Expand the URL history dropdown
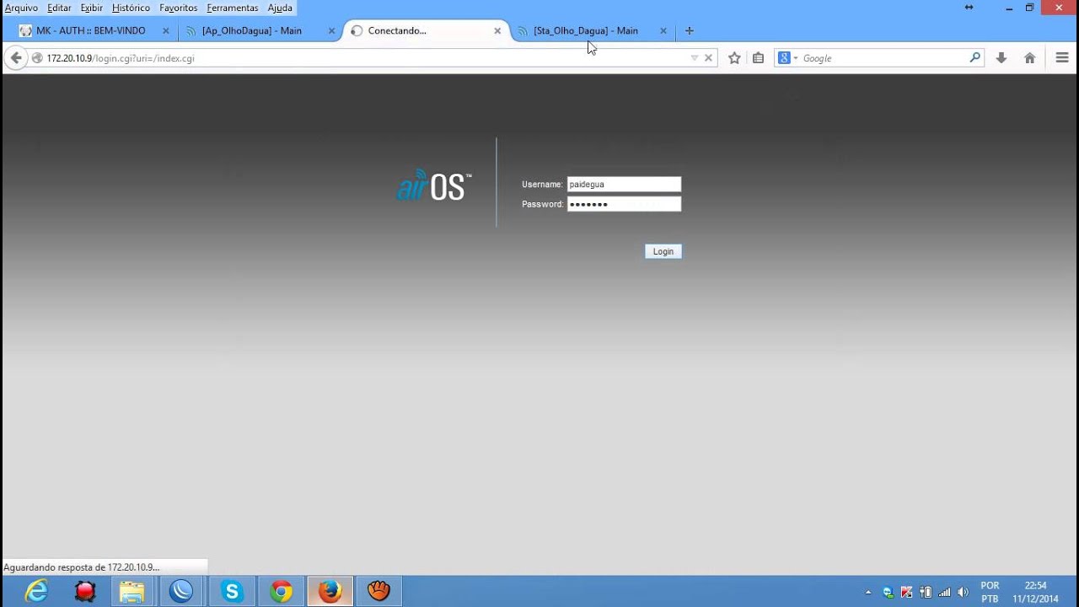The image size is (1079, 607). [695, 58]
